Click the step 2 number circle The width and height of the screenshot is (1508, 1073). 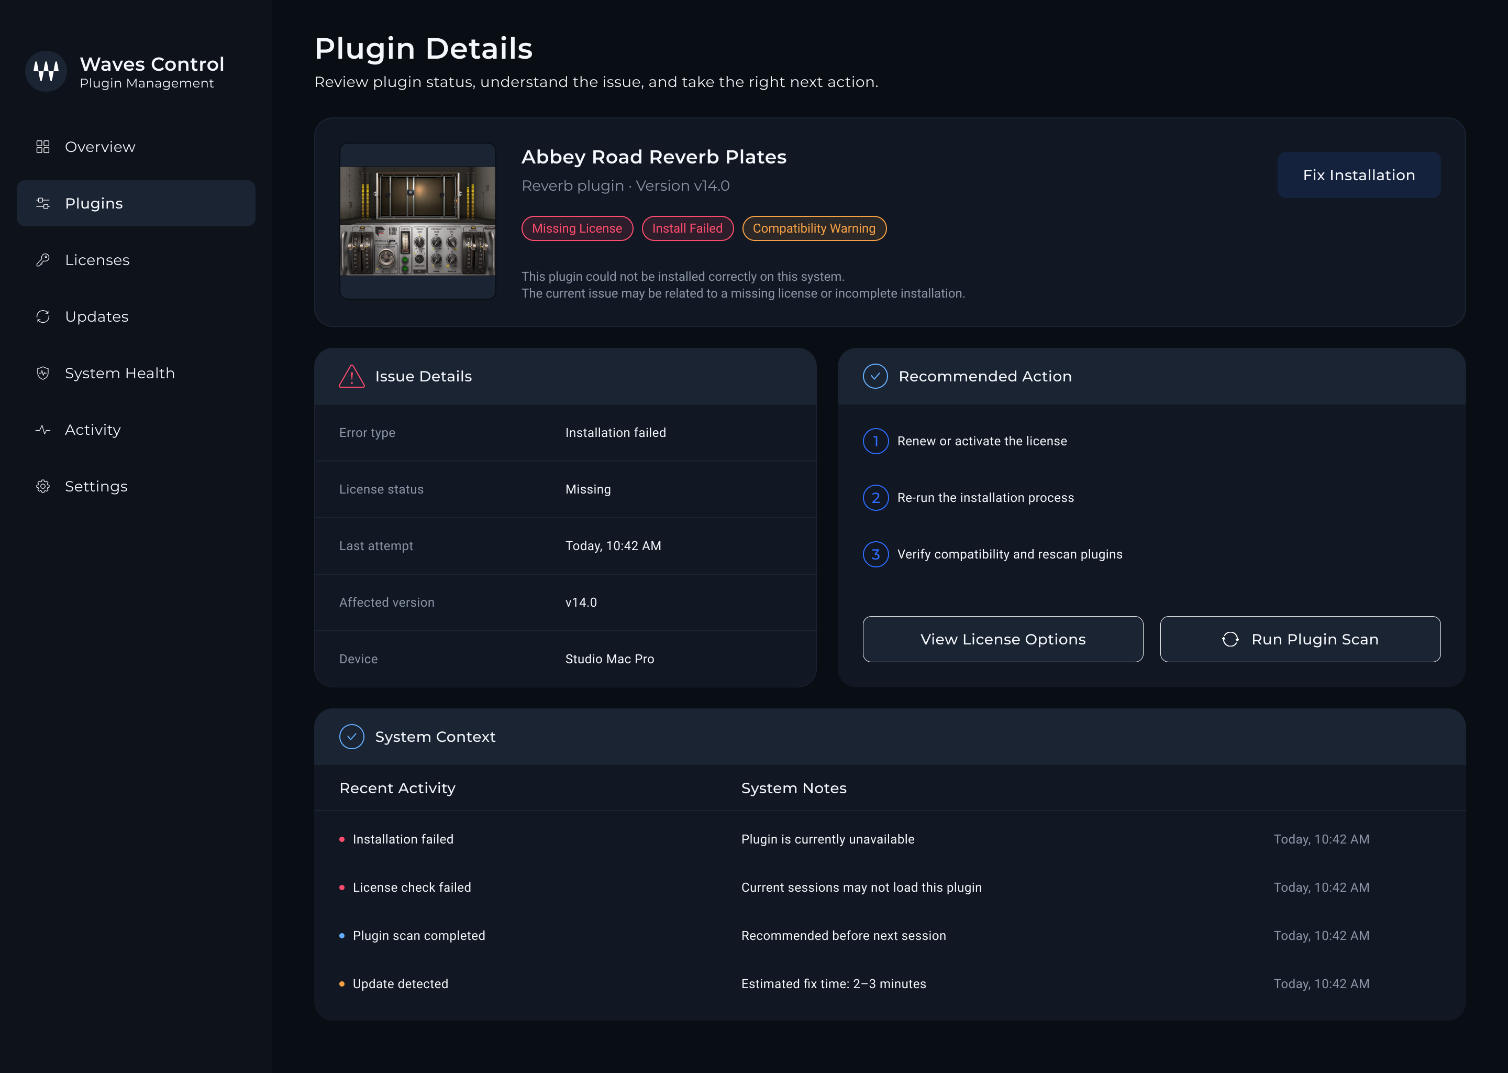point(875,498)
